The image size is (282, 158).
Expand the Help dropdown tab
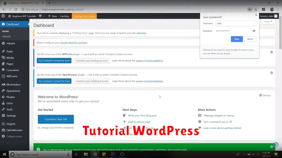point(268,21)
